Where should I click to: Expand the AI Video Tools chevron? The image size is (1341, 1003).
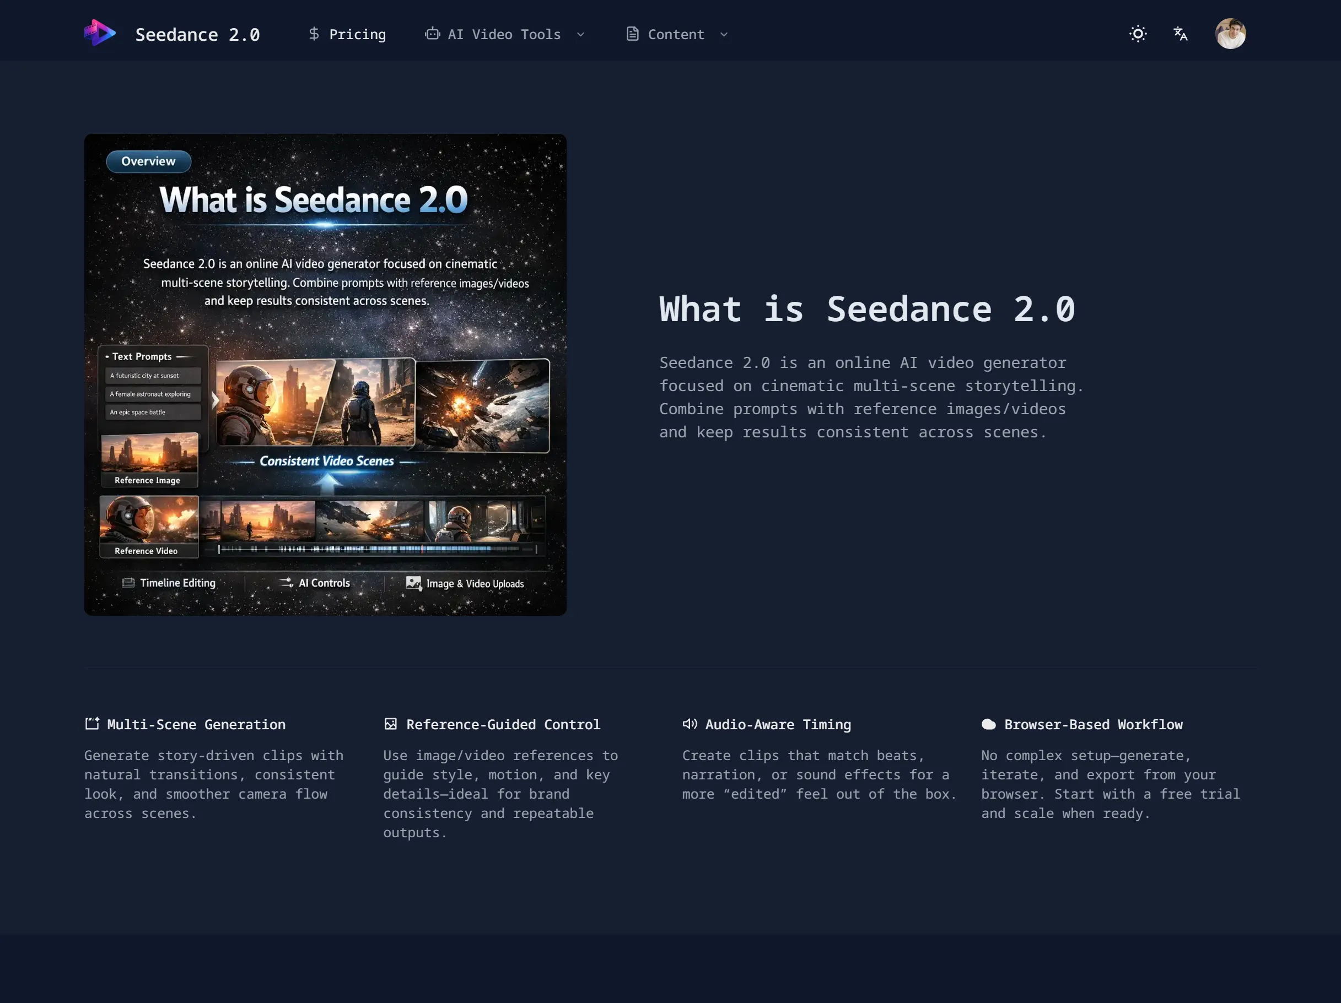tap(580, 35)
